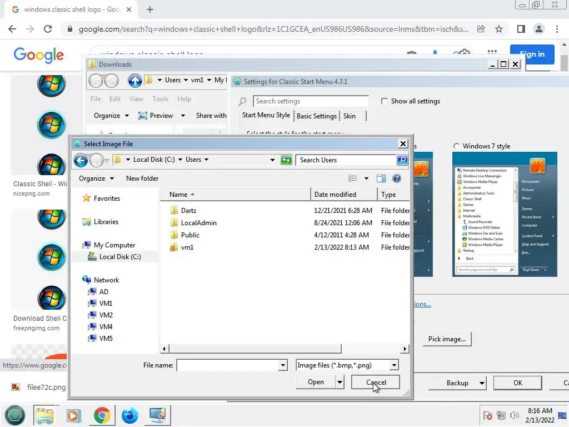Open help with blue question mark icon

pyautogui.click(x=397, y=178)
